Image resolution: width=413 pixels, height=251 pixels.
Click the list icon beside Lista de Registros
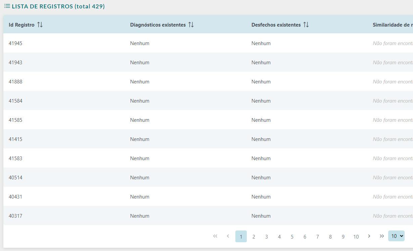click(7, 6)
